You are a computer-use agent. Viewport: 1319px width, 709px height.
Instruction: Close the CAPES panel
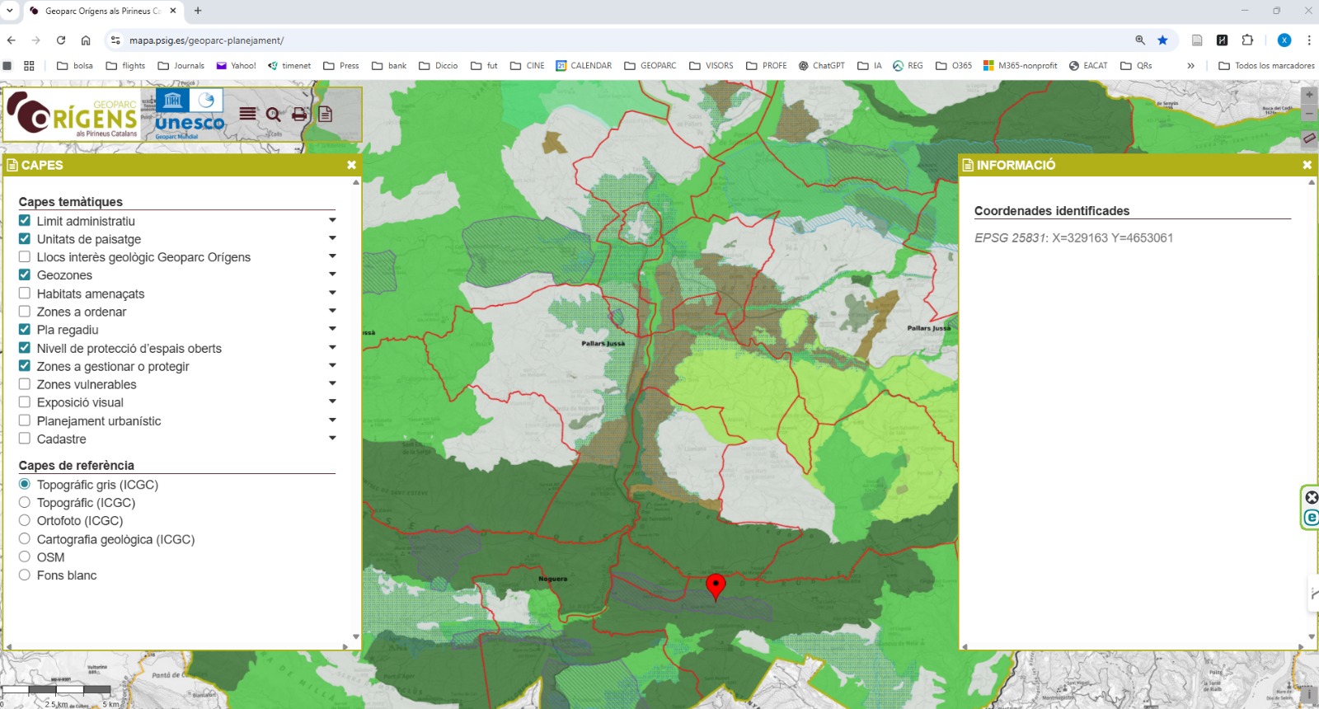point(351,165)
